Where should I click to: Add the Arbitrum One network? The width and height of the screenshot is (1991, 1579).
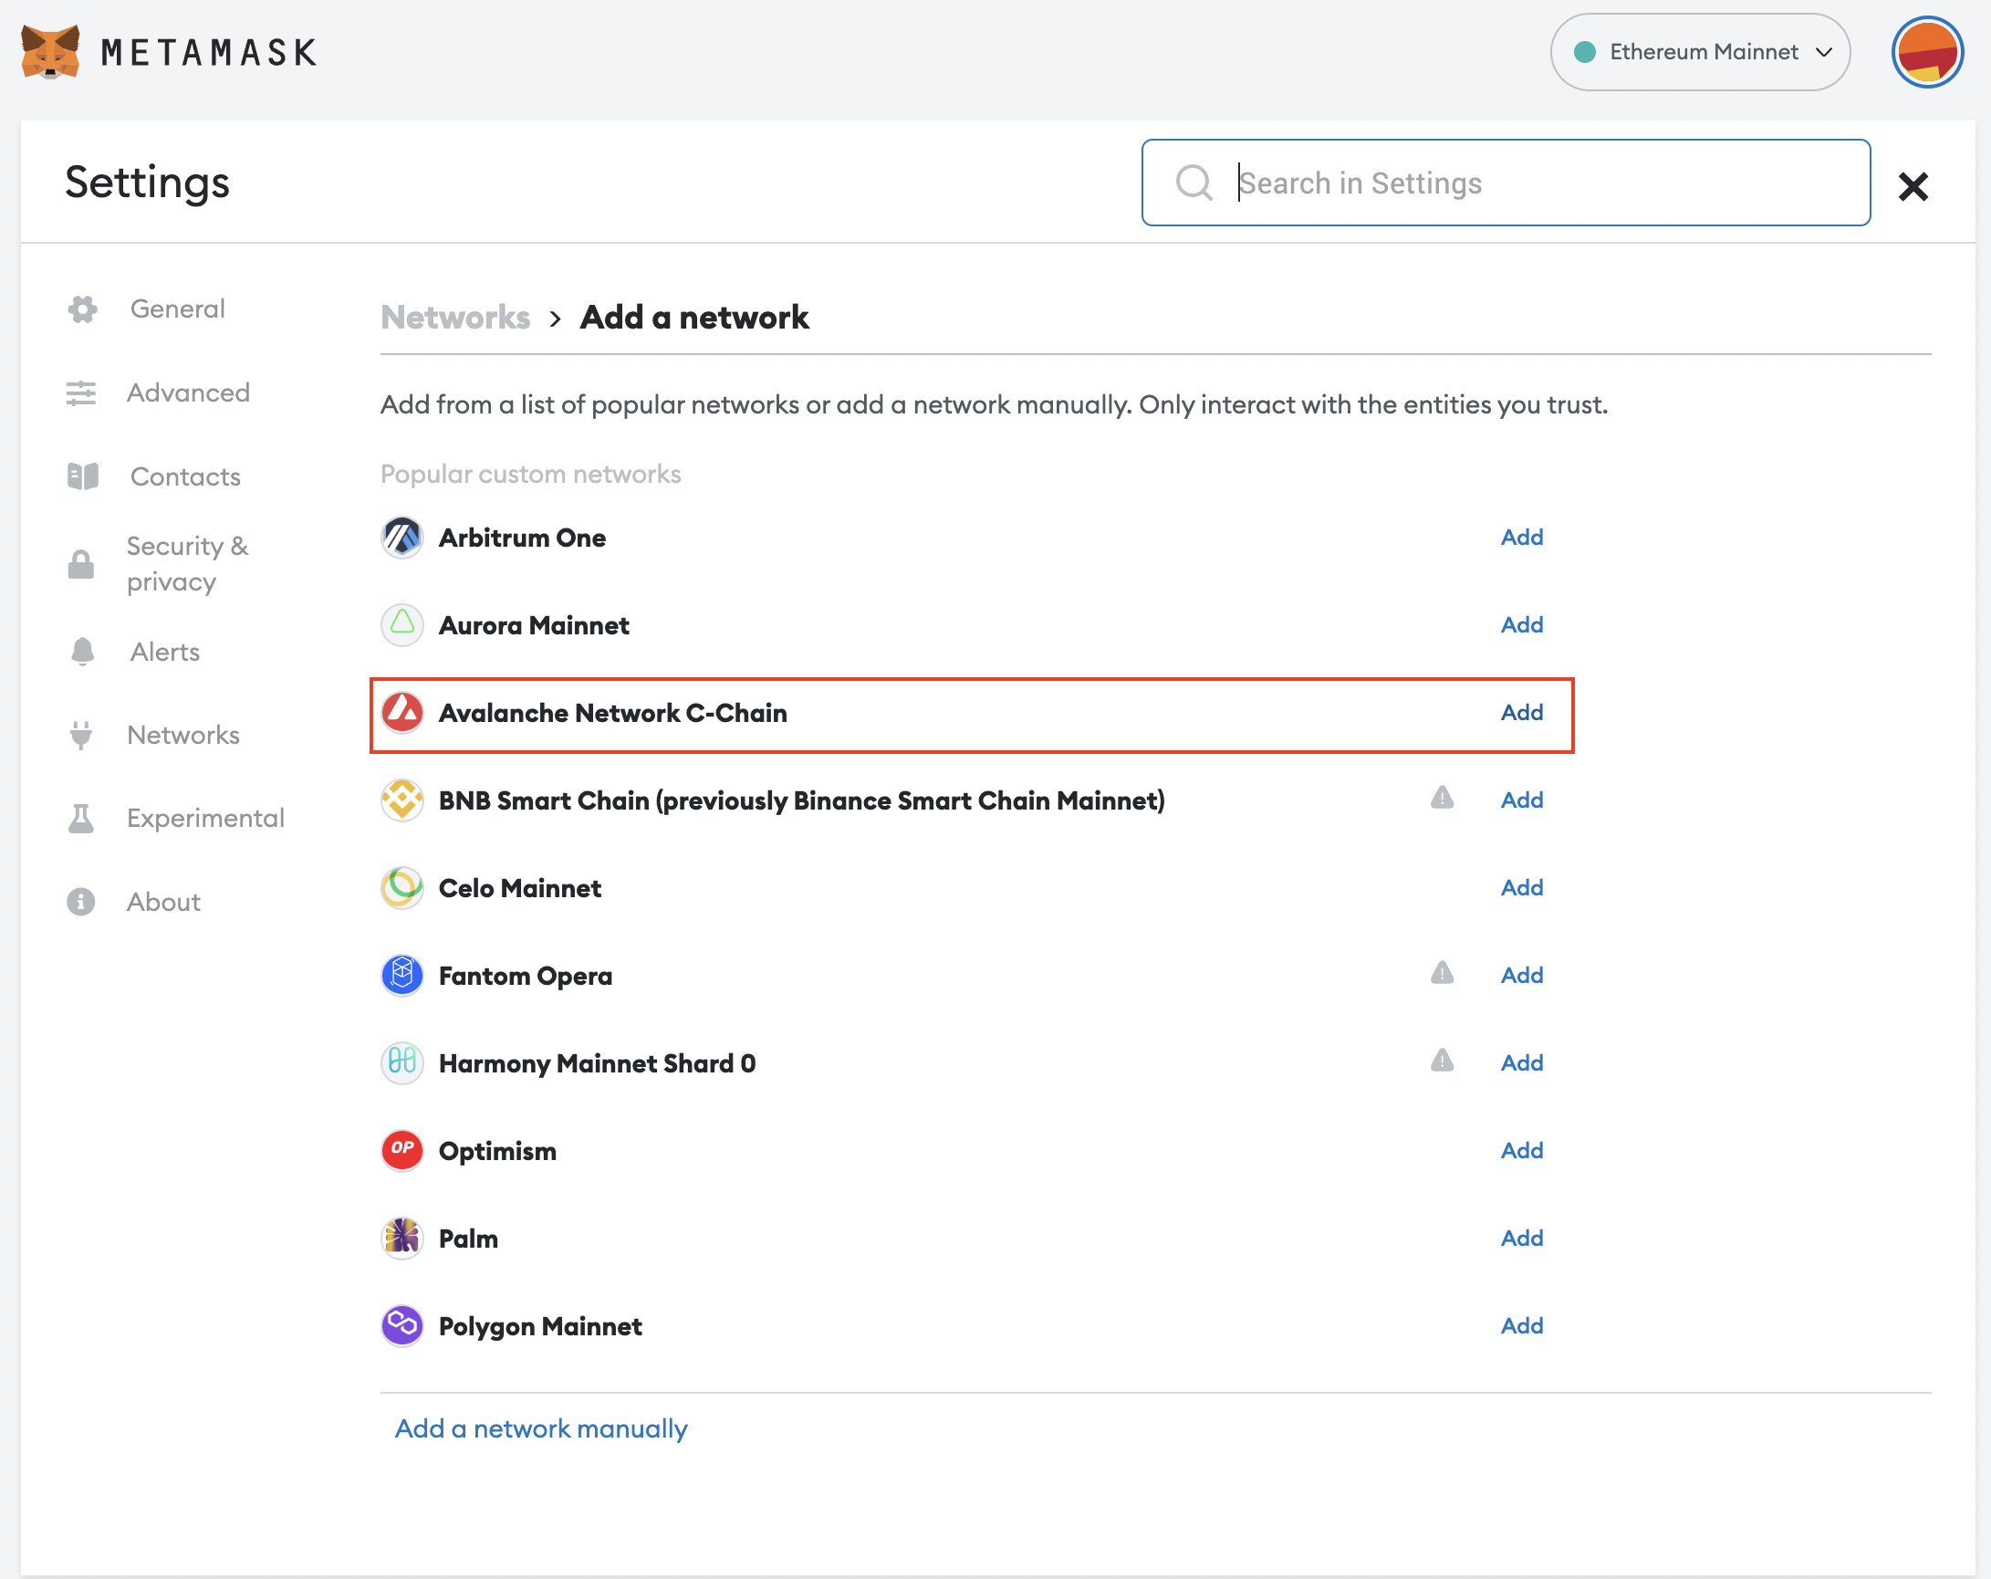pos(1522,537)
